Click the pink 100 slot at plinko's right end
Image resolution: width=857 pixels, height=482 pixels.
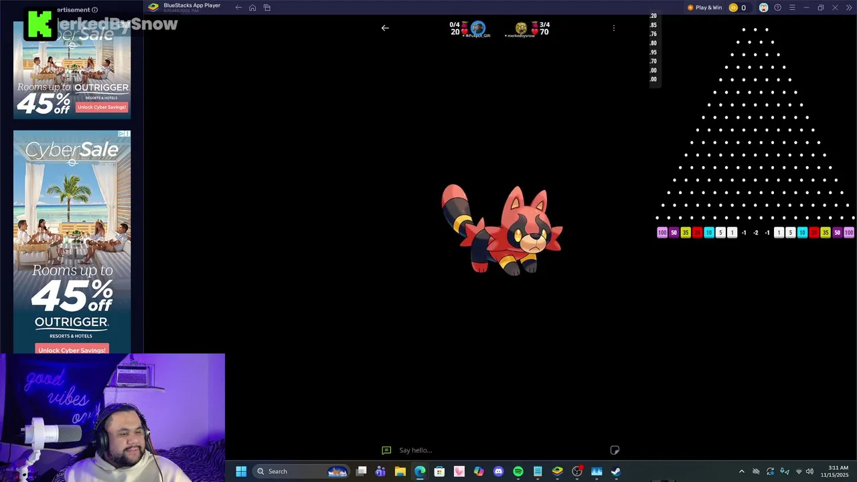849,233
